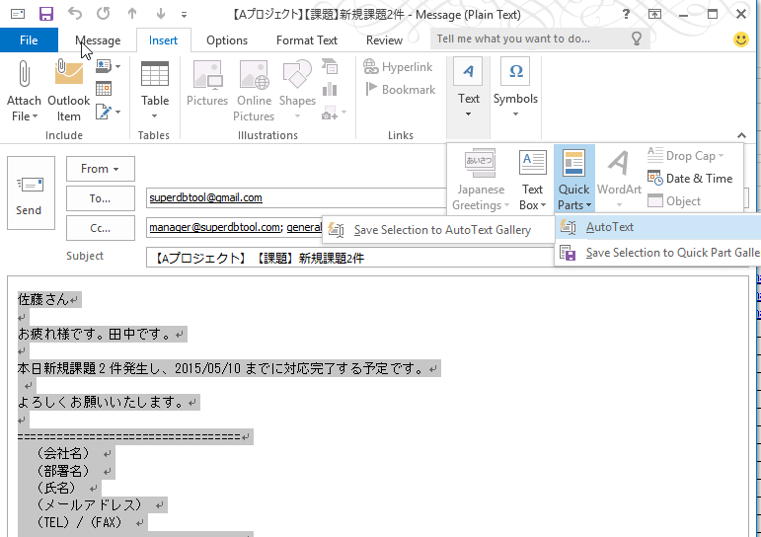The width and height of the screenshot is (761, 537).
Task: Insert Date & Time
Action: click(690, 179)
